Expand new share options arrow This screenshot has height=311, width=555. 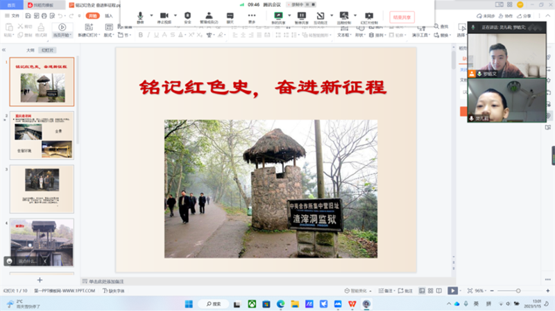pos(289,15)
